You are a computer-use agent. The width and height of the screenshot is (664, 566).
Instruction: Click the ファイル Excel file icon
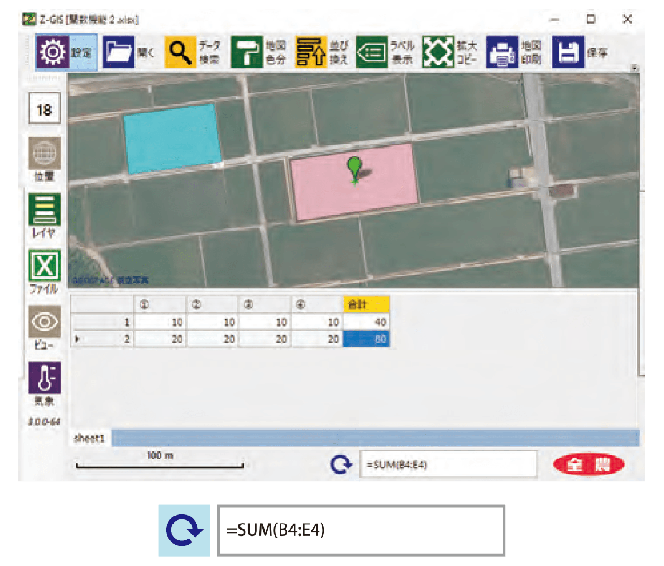[45, 265]
